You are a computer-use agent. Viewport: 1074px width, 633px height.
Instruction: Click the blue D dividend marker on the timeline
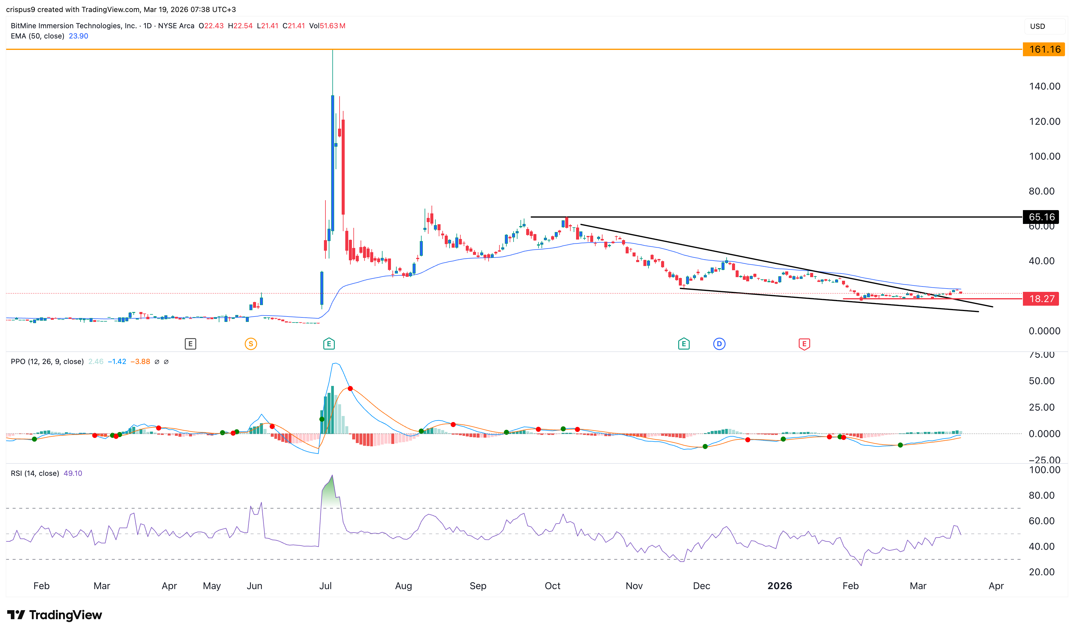coord(719,343)
